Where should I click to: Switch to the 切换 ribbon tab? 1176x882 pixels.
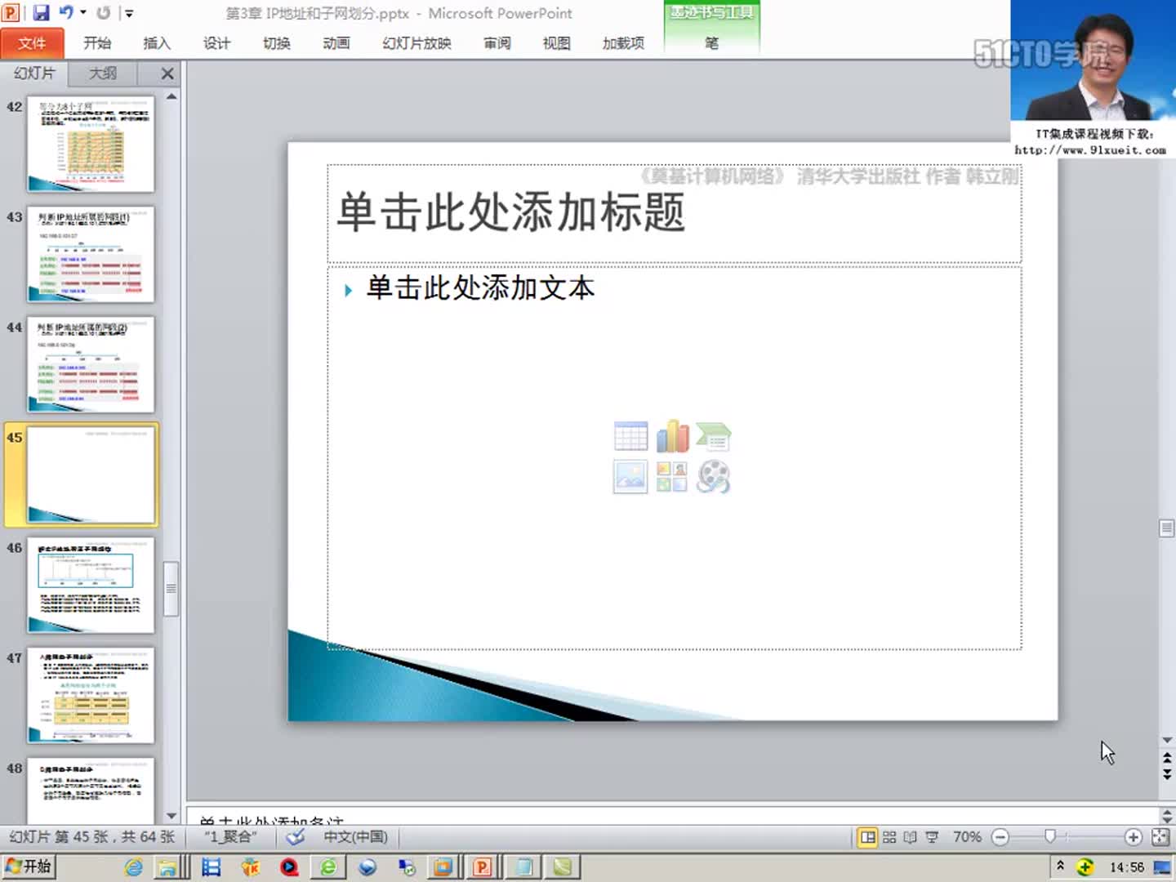(x=277, y=43)
